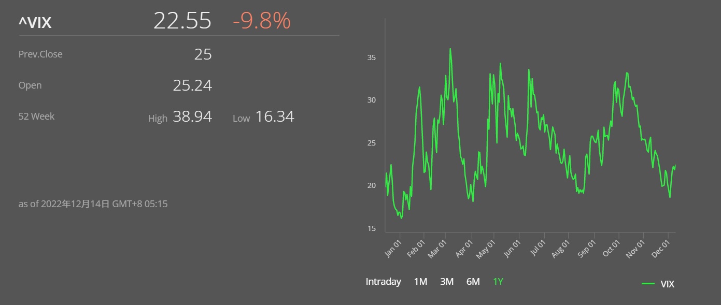Click the -9.8% change value

pos(261,21)
